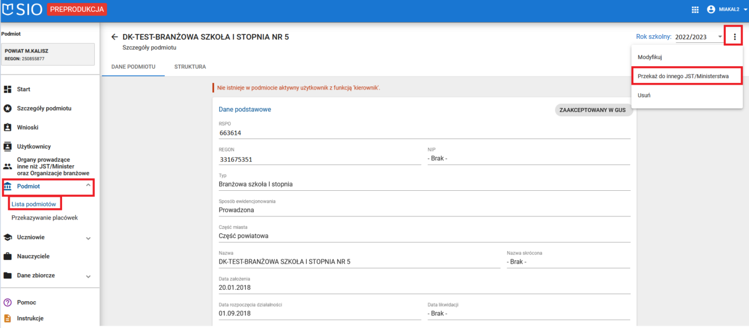Open the apps grid icon in header
Screen dimensions: 749x328
click(695, 10)
